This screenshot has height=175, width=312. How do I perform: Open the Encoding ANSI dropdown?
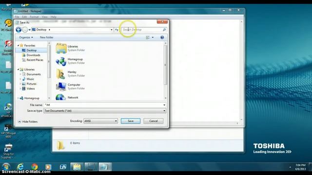click(x=100, y=121)
